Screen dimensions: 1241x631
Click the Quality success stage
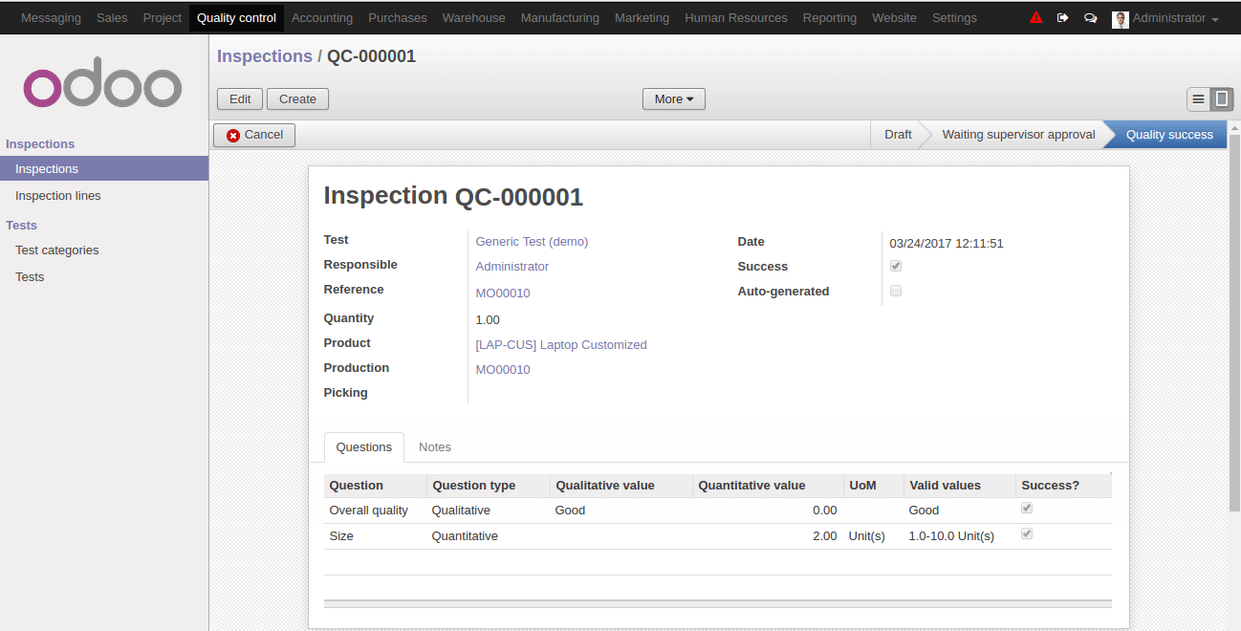[x=1169, y=135]
